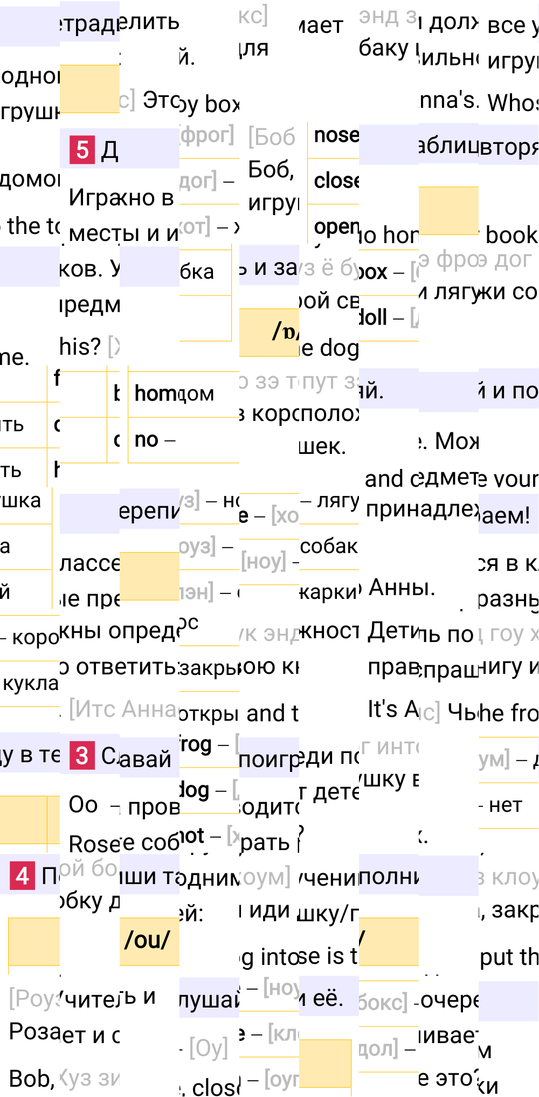The image size is (539, 1097).
Task: Click the word 'кукла' in table
Action: (31, 684)
